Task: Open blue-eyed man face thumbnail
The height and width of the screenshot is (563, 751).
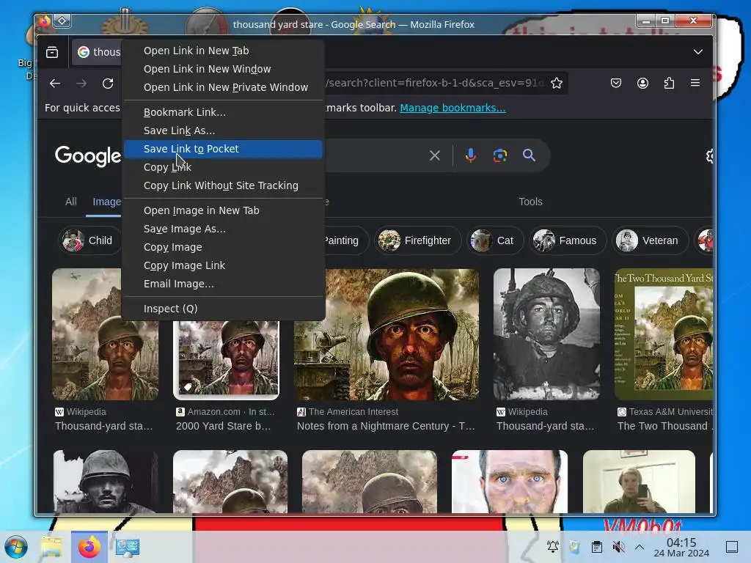Action: click(510, 482)
